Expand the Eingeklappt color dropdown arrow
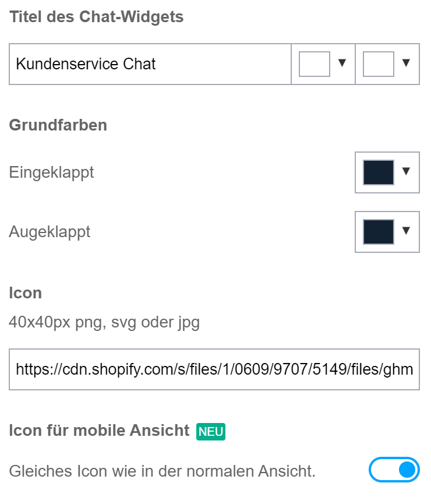This screenshot has height=497, width=431. [x=406, y=171]
